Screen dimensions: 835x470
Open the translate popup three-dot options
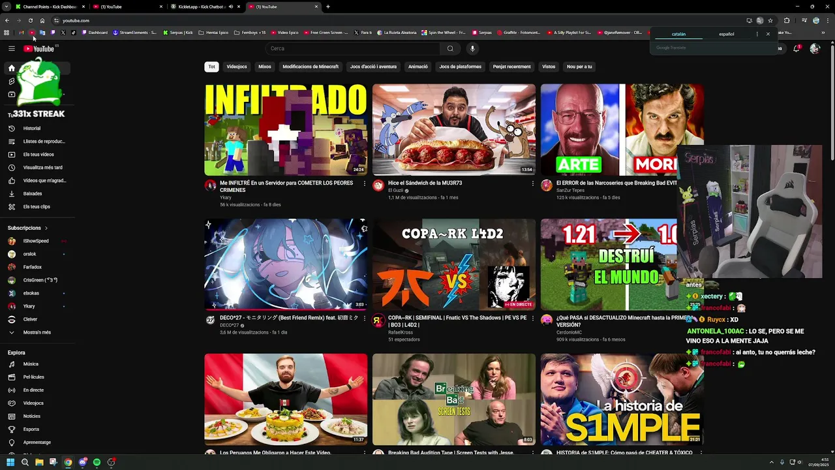(x=757, y=34)
